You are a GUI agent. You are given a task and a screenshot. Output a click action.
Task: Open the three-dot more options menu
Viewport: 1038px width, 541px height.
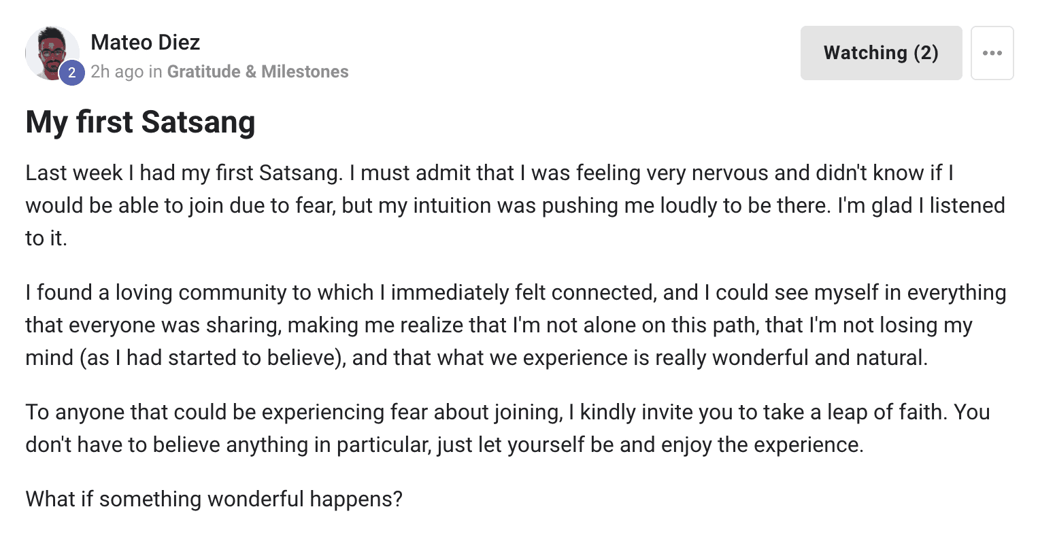[992, 53]
